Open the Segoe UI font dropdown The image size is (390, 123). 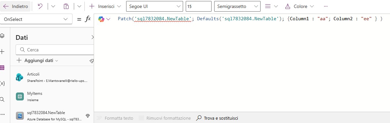point(155,7)
